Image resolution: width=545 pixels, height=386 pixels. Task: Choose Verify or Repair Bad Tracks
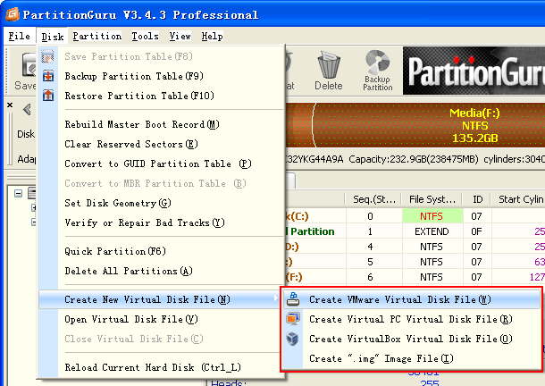[x=162, y=222]
